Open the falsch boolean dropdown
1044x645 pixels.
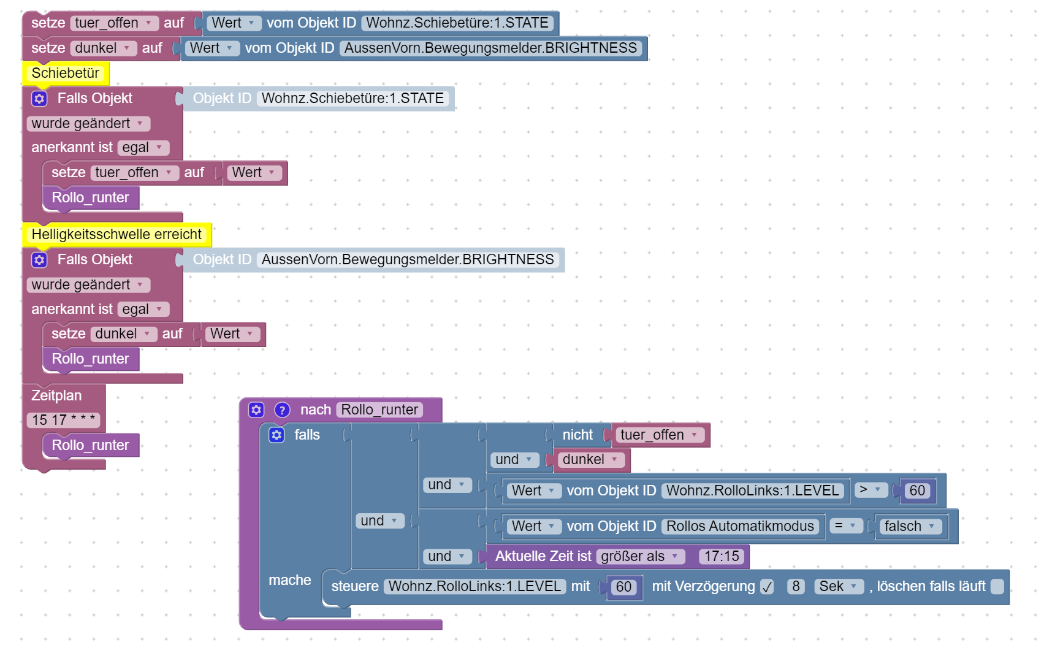(910, 527)
